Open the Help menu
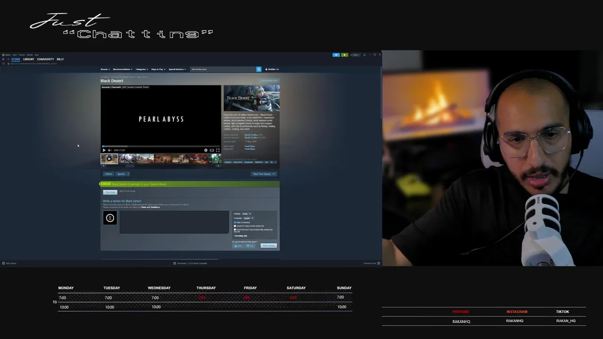This screenshot has height=339, width=603. 37,55
